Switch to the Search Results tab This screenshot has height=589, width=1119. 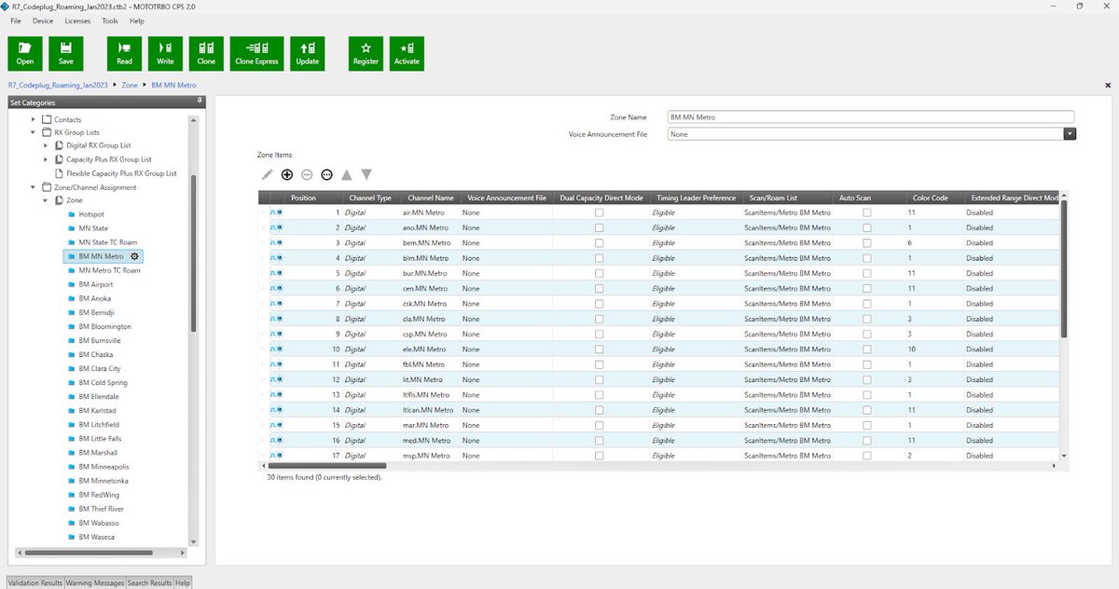pos(149,582)
